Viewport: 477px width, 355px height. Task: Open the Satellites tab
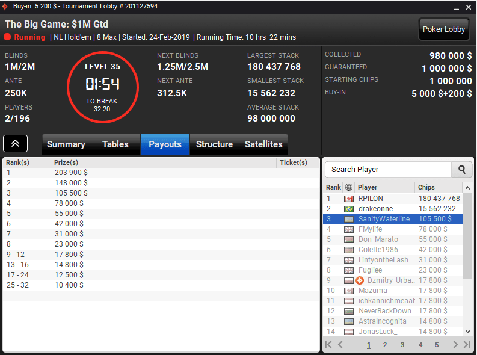pyautogui.click(x=263, y=144)
